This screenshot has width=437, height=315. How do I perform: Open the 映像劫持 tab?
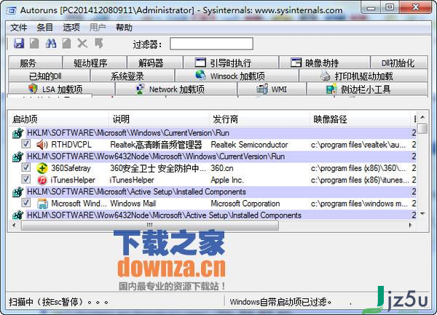click(x=325, y=63)
